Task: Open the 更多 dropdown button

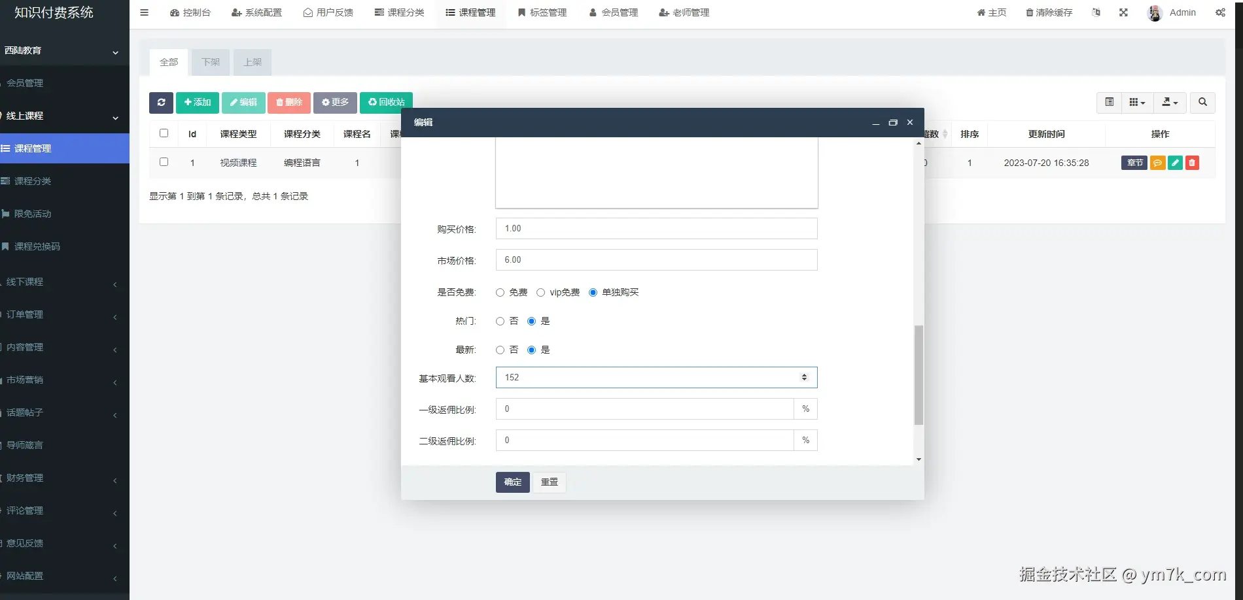Action: click(335, 103)
